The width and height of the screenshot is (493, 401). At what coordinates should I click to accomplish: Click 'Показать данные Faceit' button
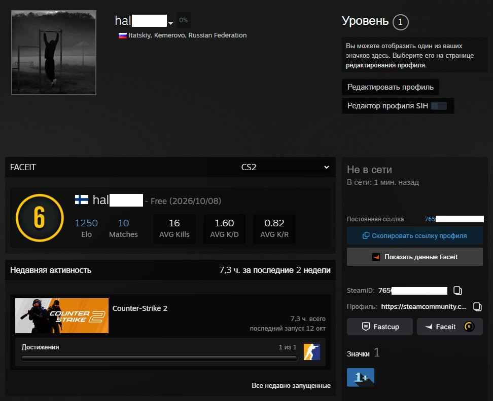(x=414, y=257)
